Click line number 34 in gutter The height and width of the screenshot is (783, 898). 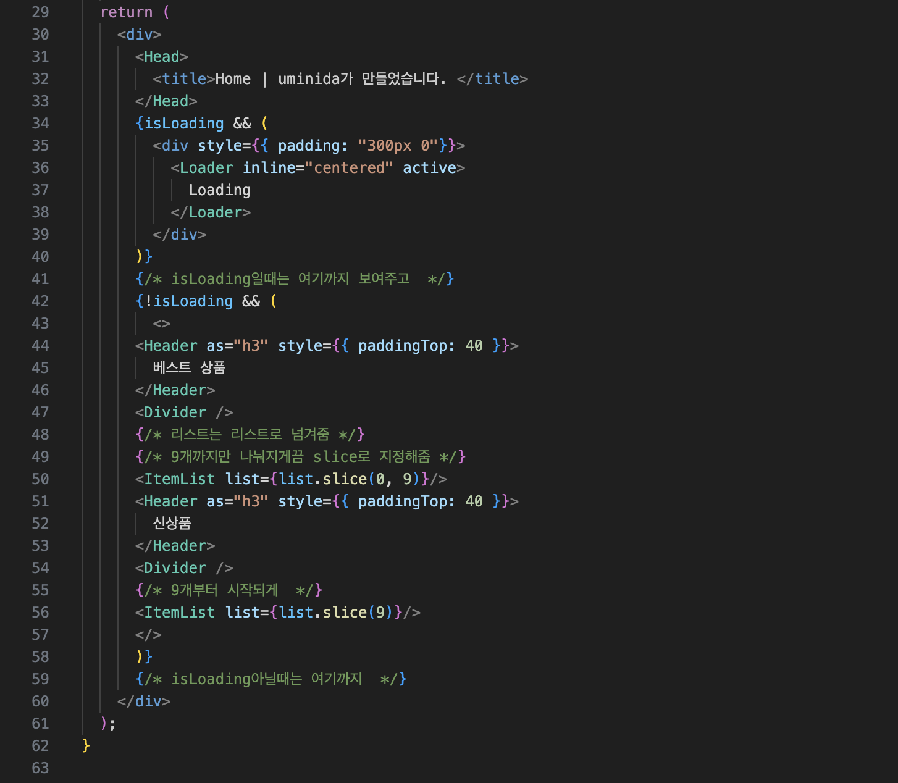click(40, 124)
